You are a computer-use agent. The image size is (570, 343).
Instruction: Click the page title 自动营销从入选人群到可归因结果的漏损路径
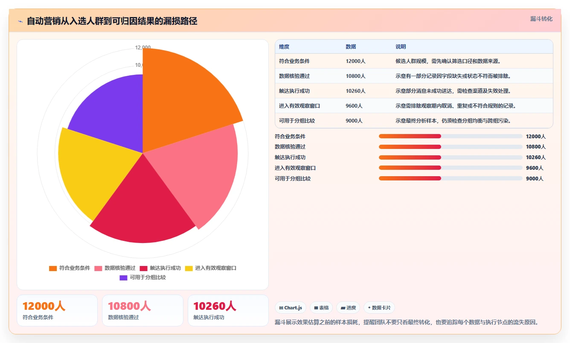pos(112,21)
